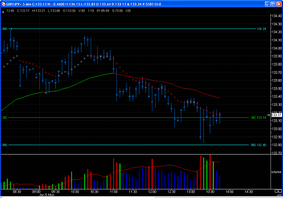
Task: Select the .000 Fibonacci label on the left
Action: point(5,29)
